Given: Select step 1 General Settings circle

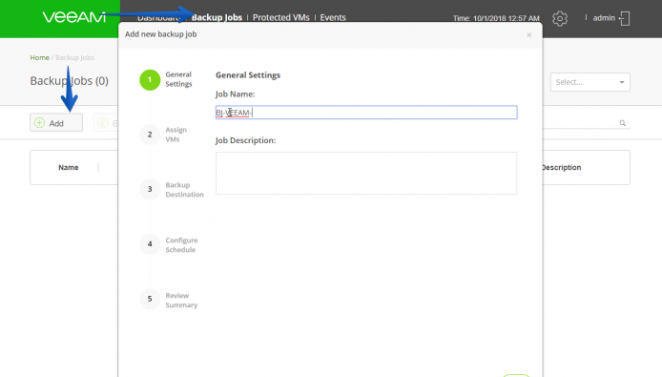Looking at the screenshot, I should (x=150, y=80).
